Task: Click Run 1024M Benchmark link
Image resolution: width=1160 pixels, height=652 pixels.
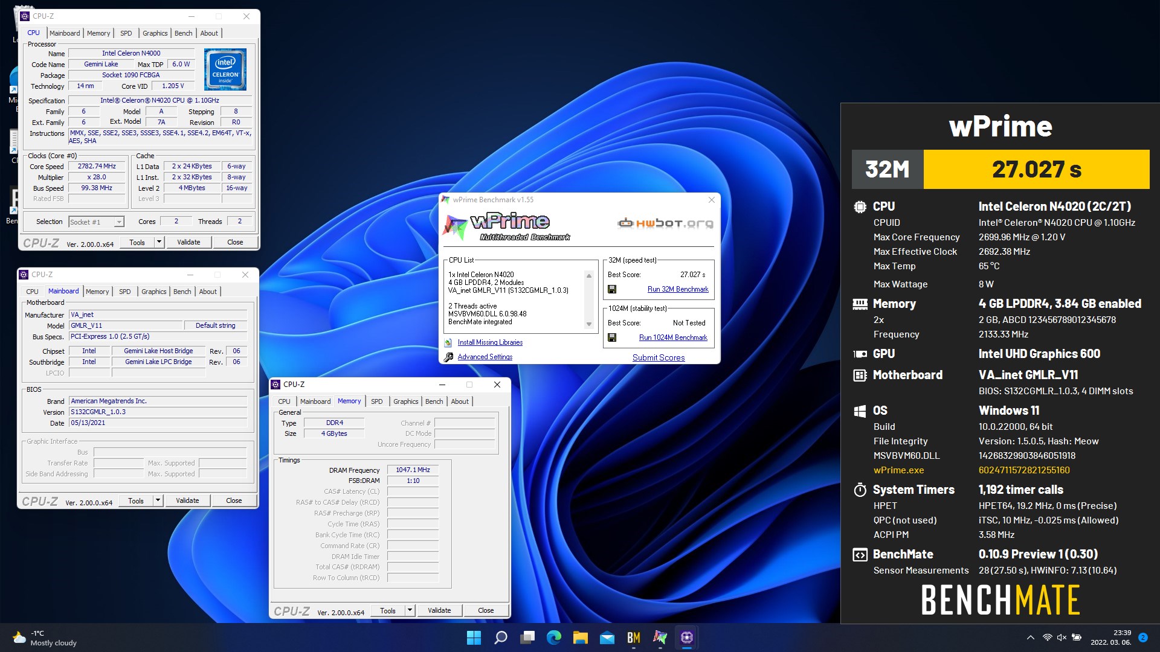Action: 673,337
